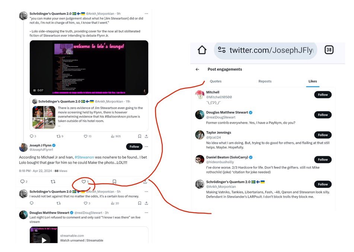Open more options next to Joseph Flynn's Follow button
354x252 pixels.
pos(146,147)
